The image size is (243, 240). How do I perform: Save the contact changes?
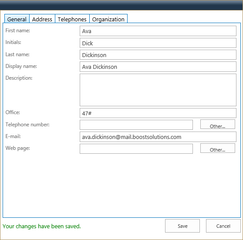(x=182, y=226)
